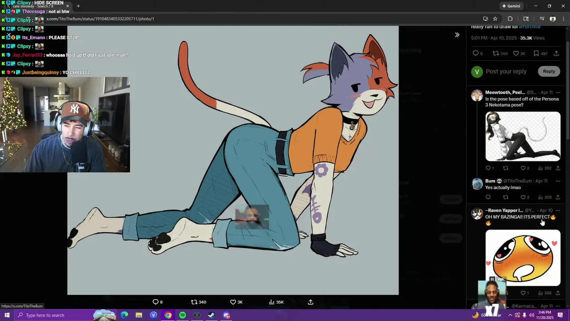570x321 pixels.
Task: Open the Windows Start menu
Action: click(7, 315)
